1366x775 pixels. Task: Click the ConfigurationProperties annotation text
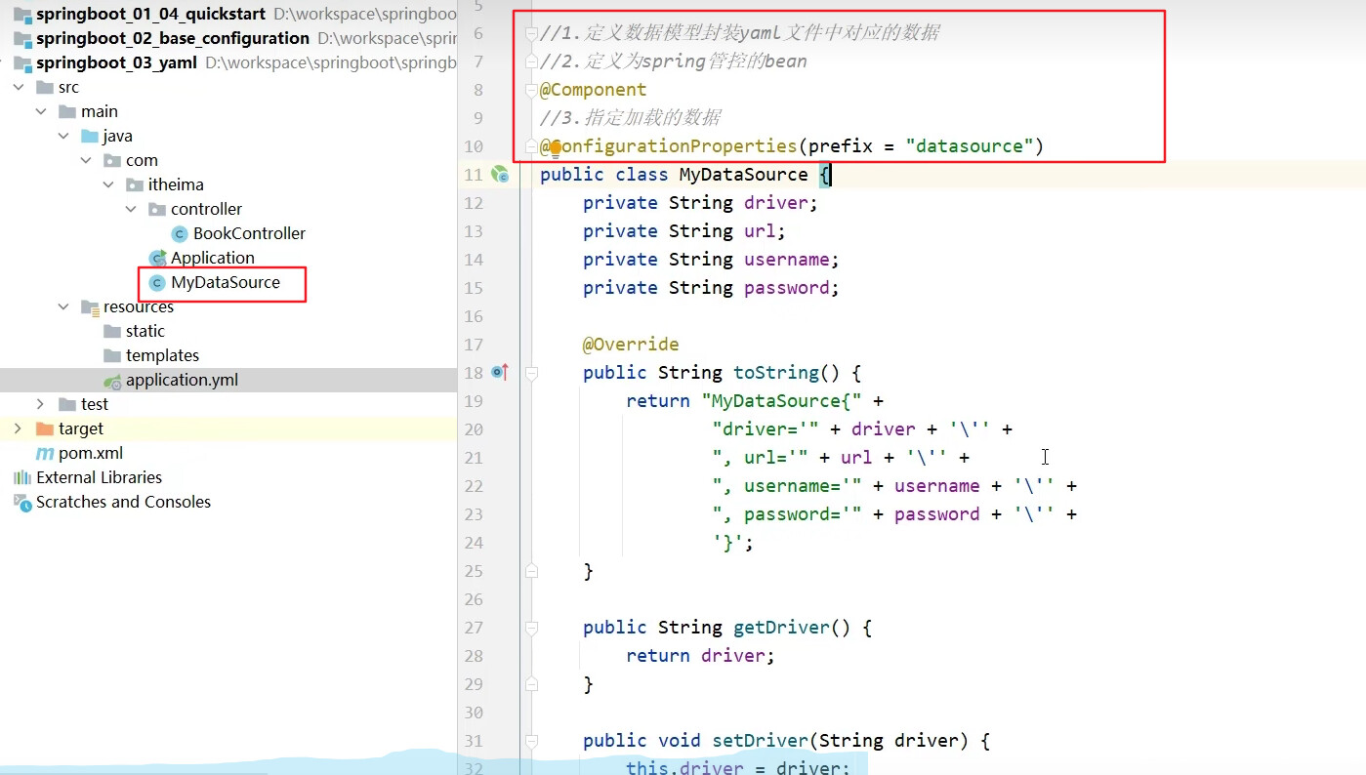[x=668, y=145]
